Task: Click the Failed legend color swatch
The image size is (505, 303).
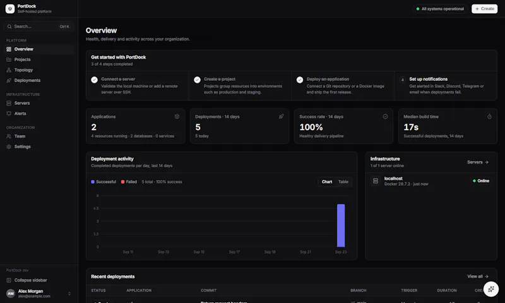Action: click(x=122, y=182)
